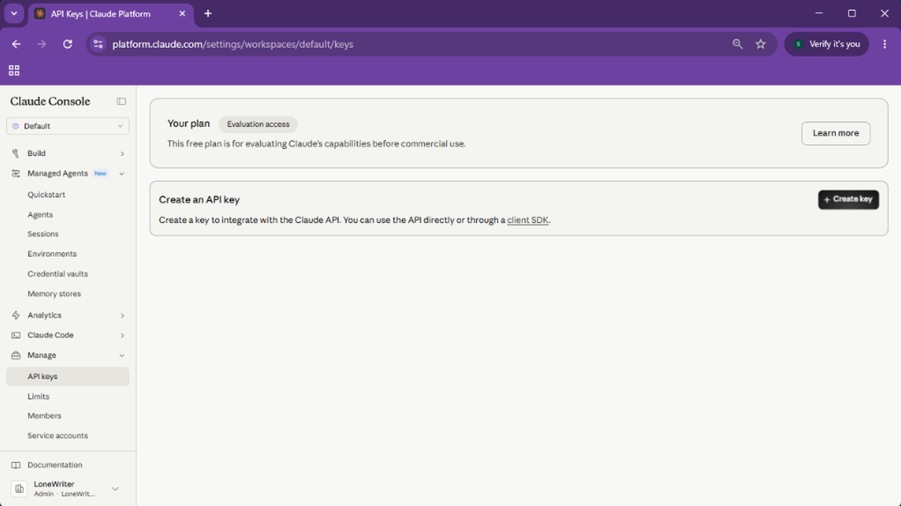Click the Manage briefcase icon

(x=16, y=356)
